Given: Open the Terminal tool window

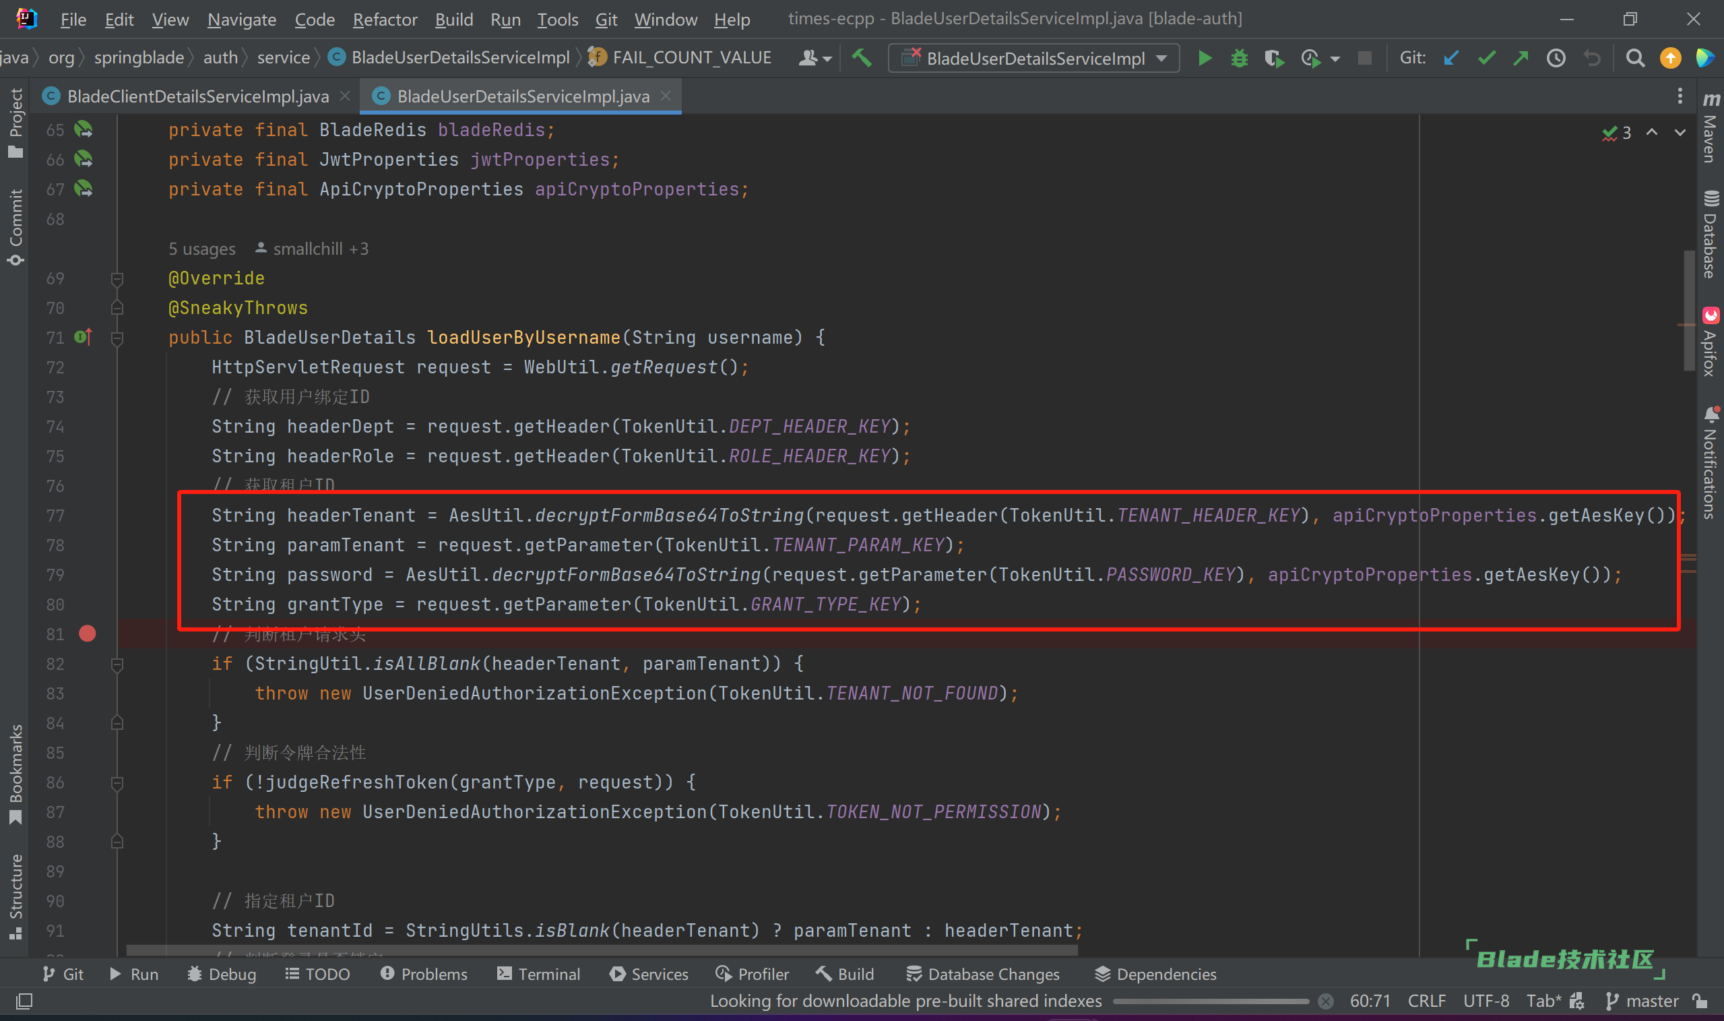Looking at the screenshot, I should click(538, 974).
